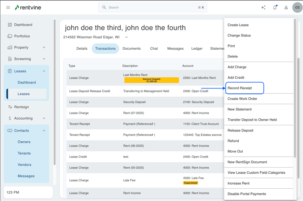The image size is (303, 201).
Task: Open Portfolios from the sidebar icon
Action: [10, 36]
